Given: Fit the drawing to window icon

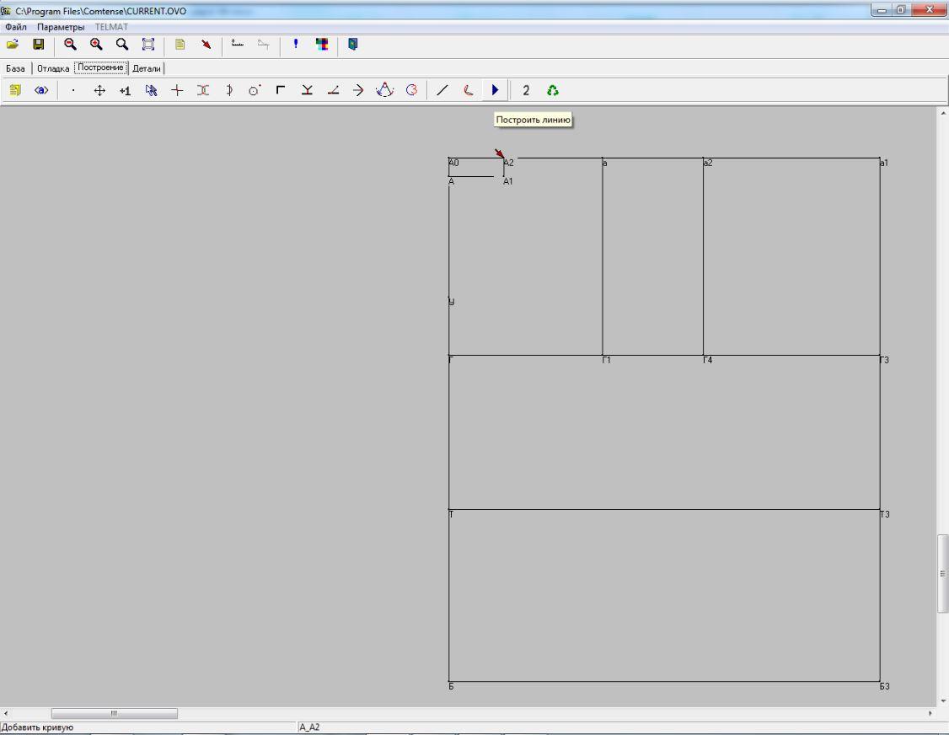Looking at the screenshot, I should pyautogui.click(x=148, y=44).
